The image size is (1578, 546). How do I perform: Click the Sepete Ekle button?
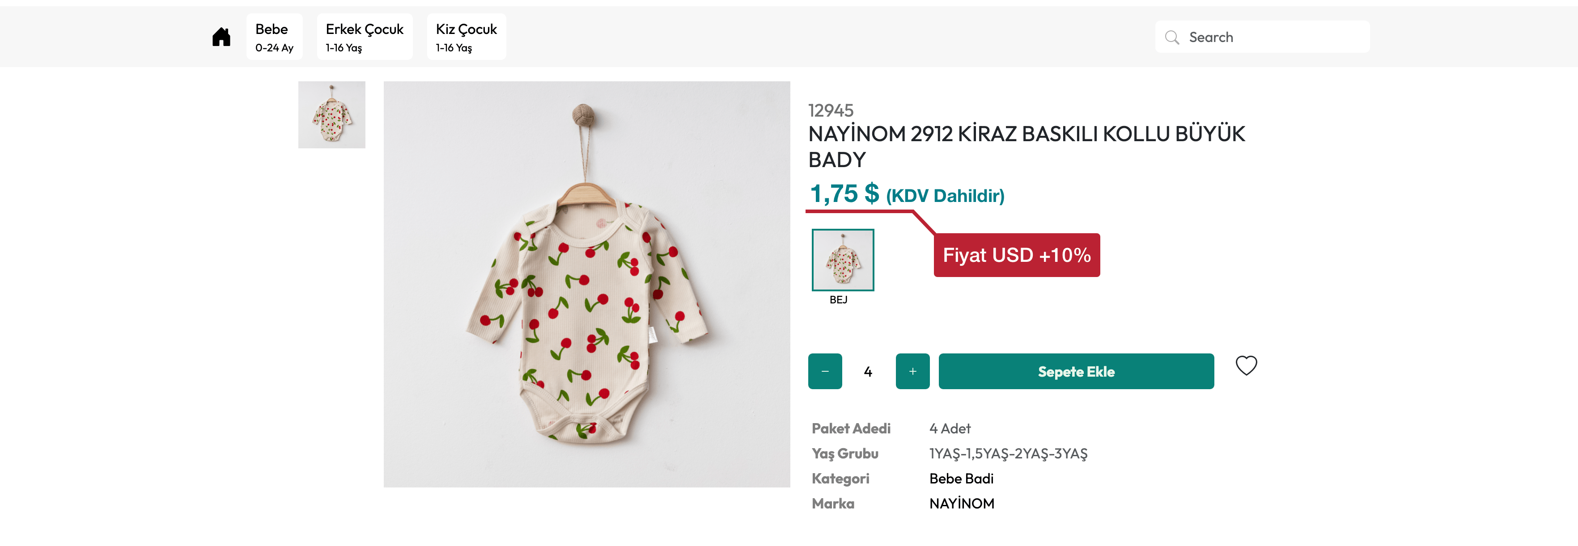tap(1076, 371)
